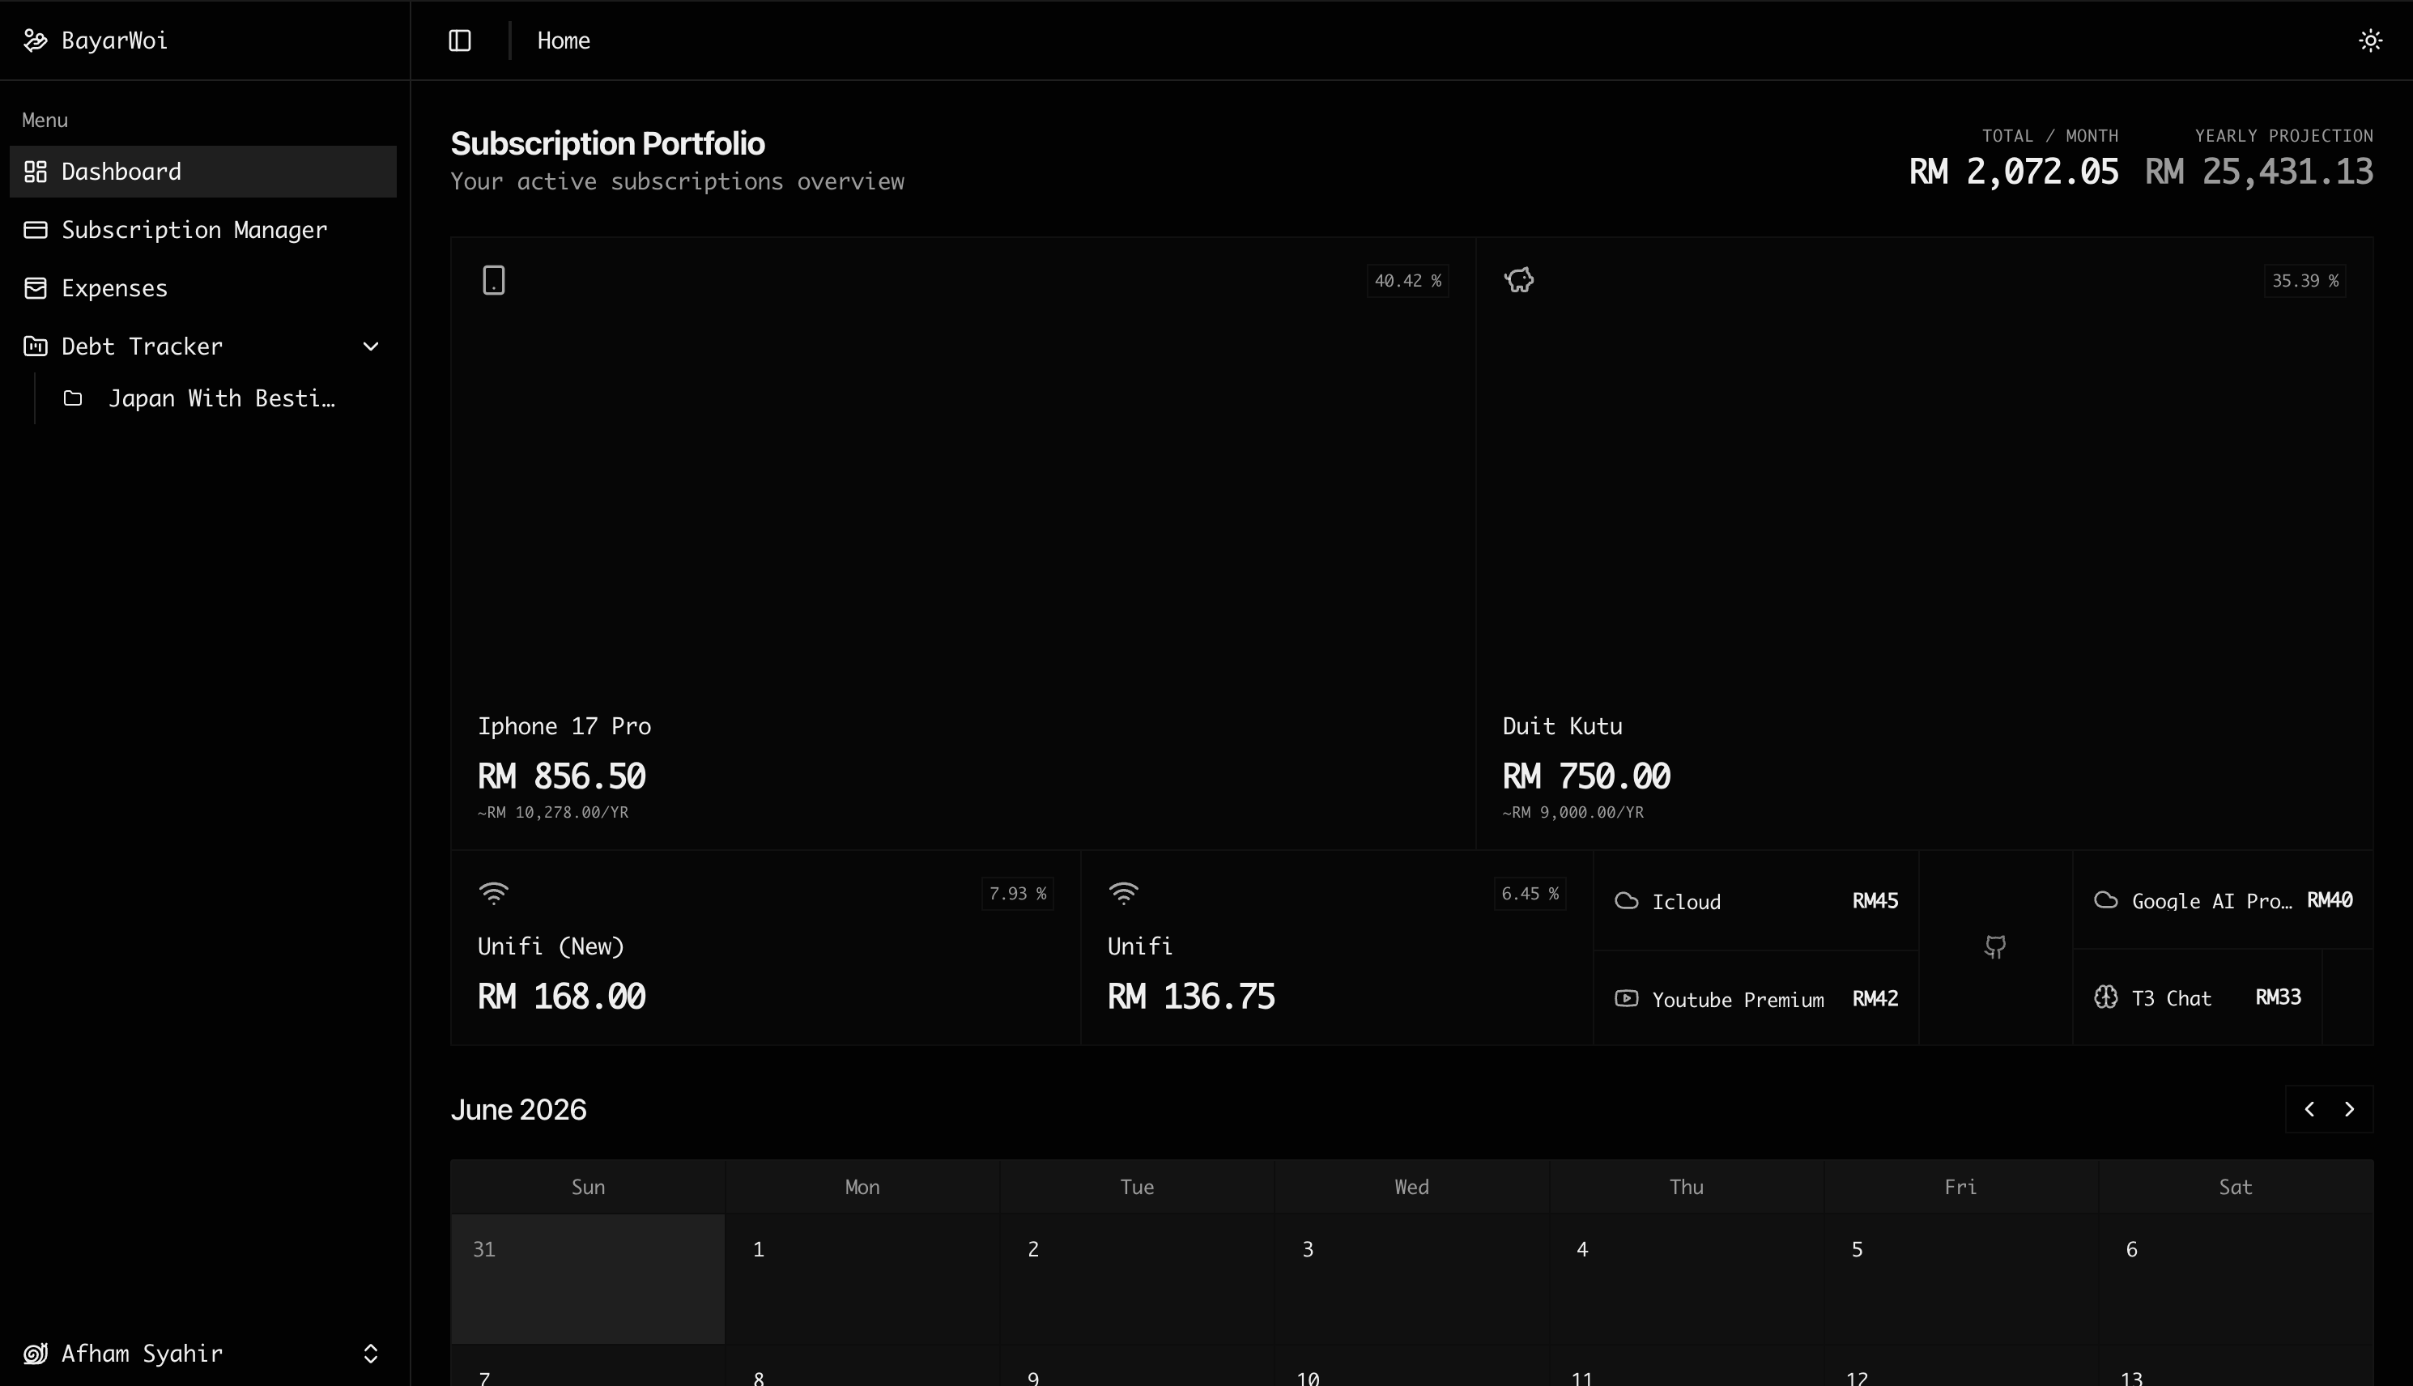Click the RM 136.75 Unifi amount
Viewport: 2413px width, 1386px height.
1191,997
